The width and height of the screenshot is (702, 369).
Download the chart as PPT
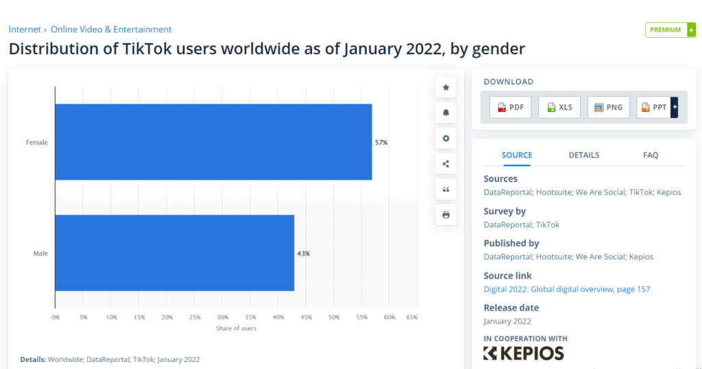pos(653,107)
